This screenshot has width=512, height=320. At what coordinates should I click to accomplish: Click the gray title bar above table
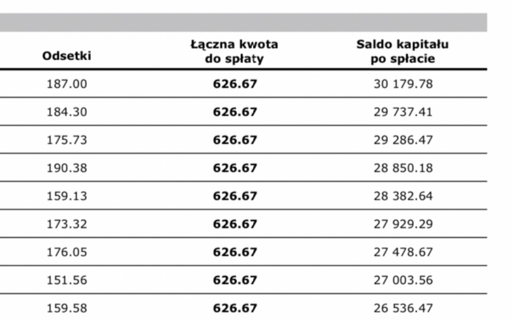243,22
